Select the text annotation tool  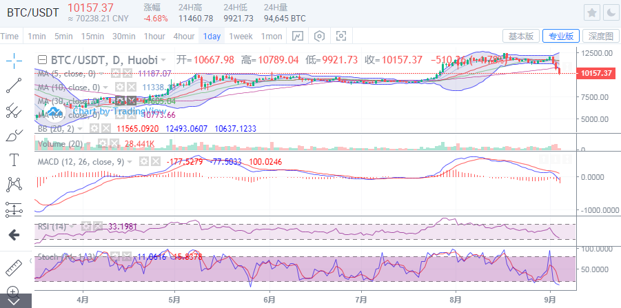click(14, 161)
